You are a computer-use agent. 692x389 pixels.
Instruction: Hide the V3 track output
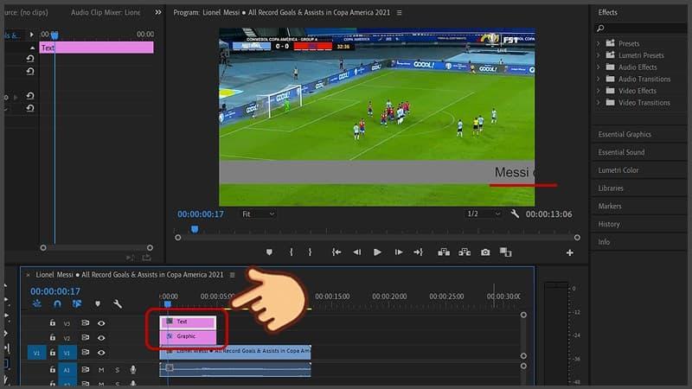click(101, 323)
